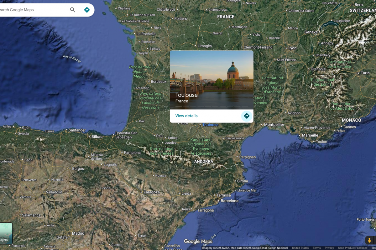This screenshot has width=376, height=250.
Task: Open the Terms link in footer
Action: tap(316, 248)
